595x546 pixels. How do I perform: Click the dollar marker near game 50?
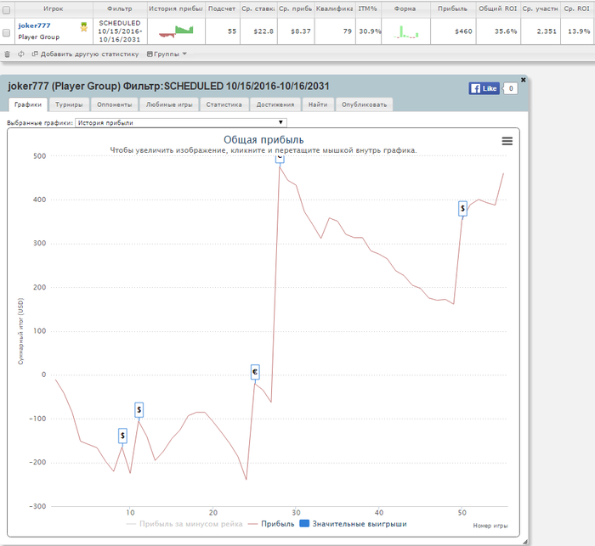pyautogui.click(x=462, y=209)
